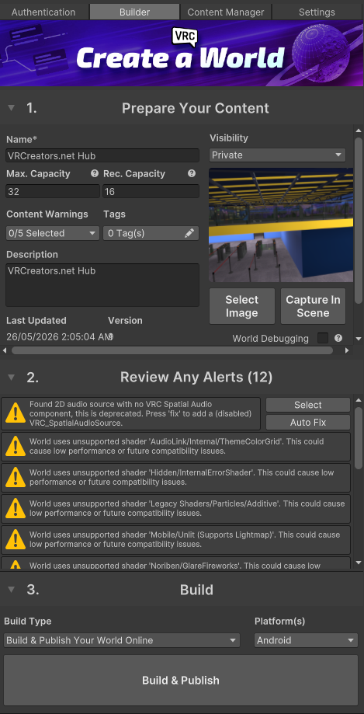Go to the Settings tab

coord(317,12)
